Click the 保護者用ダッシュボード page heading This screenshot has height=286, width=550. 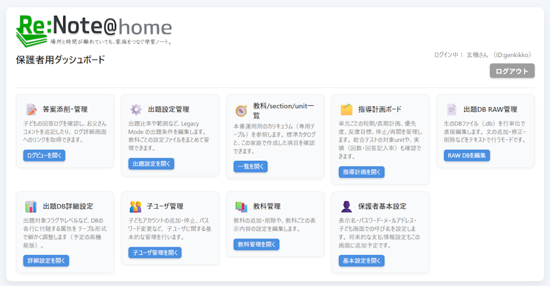(x=60, y=60)
